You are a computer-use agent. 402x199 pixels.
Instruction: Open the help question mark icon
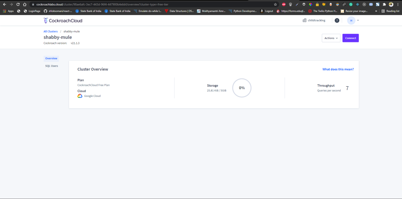pyautogui.click(x=337, y=20)
